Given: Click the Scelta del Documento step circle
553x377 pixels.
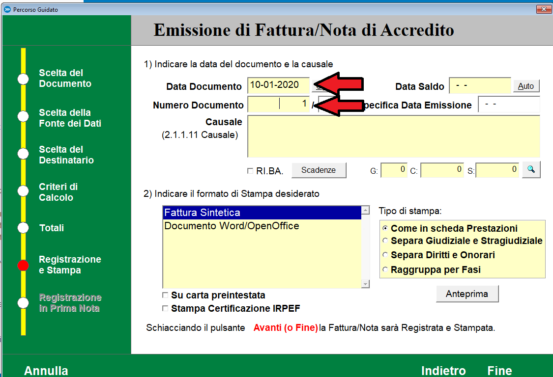Looking at the screenshot, I should [23, 79].
